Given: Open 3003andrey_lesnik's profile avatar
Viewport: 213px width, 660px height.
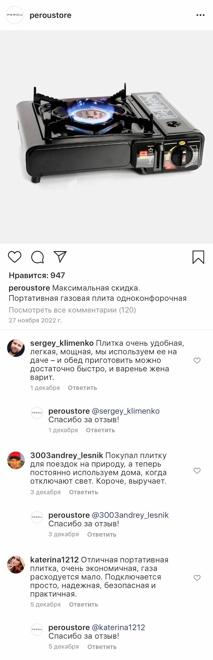Looking at the screenshot, I should (16, 460).
